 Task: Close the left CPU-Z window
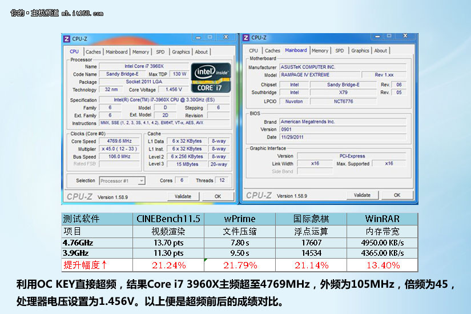point(226,37)
